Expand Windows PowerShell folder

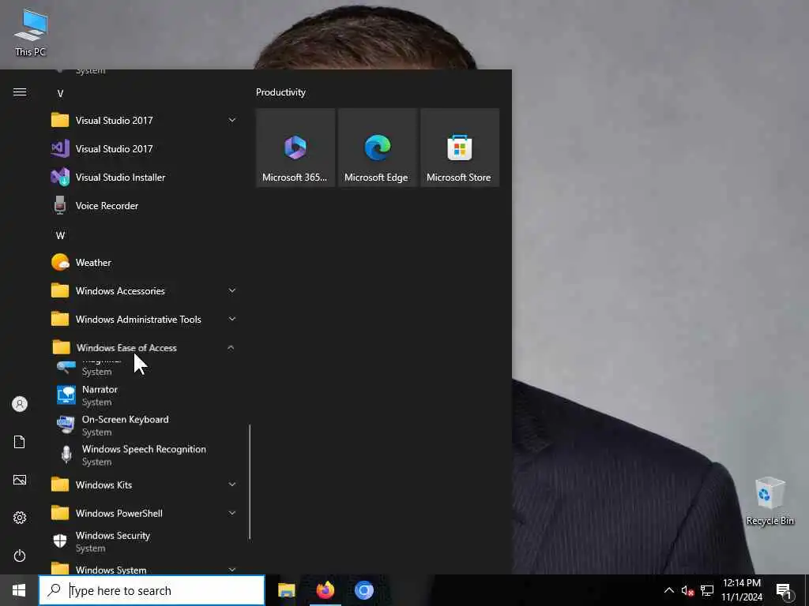tap(145, 513)
